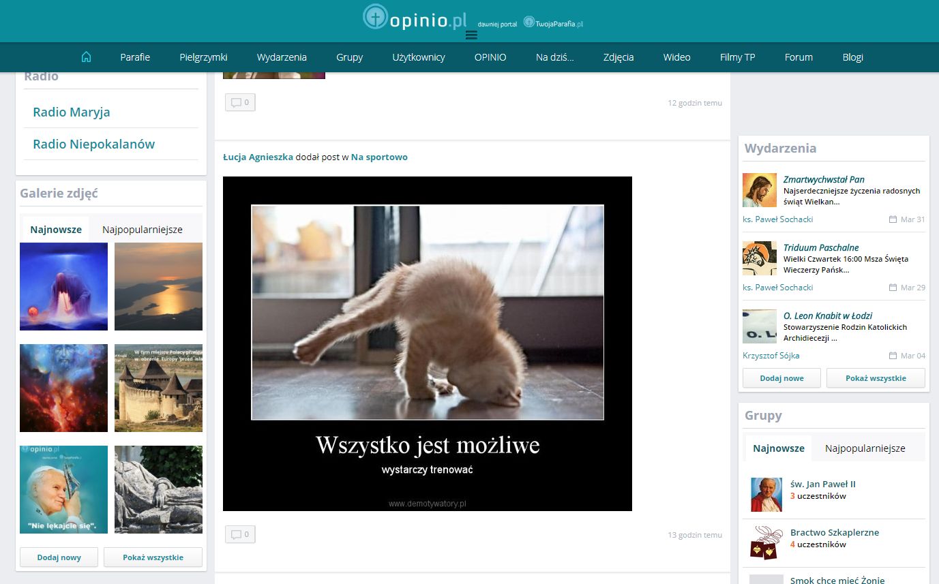Click the Bractwo Szkaplerzne group avatar
Image resolution: width=939 pixels, height=584 pixels.
point(766,542)
